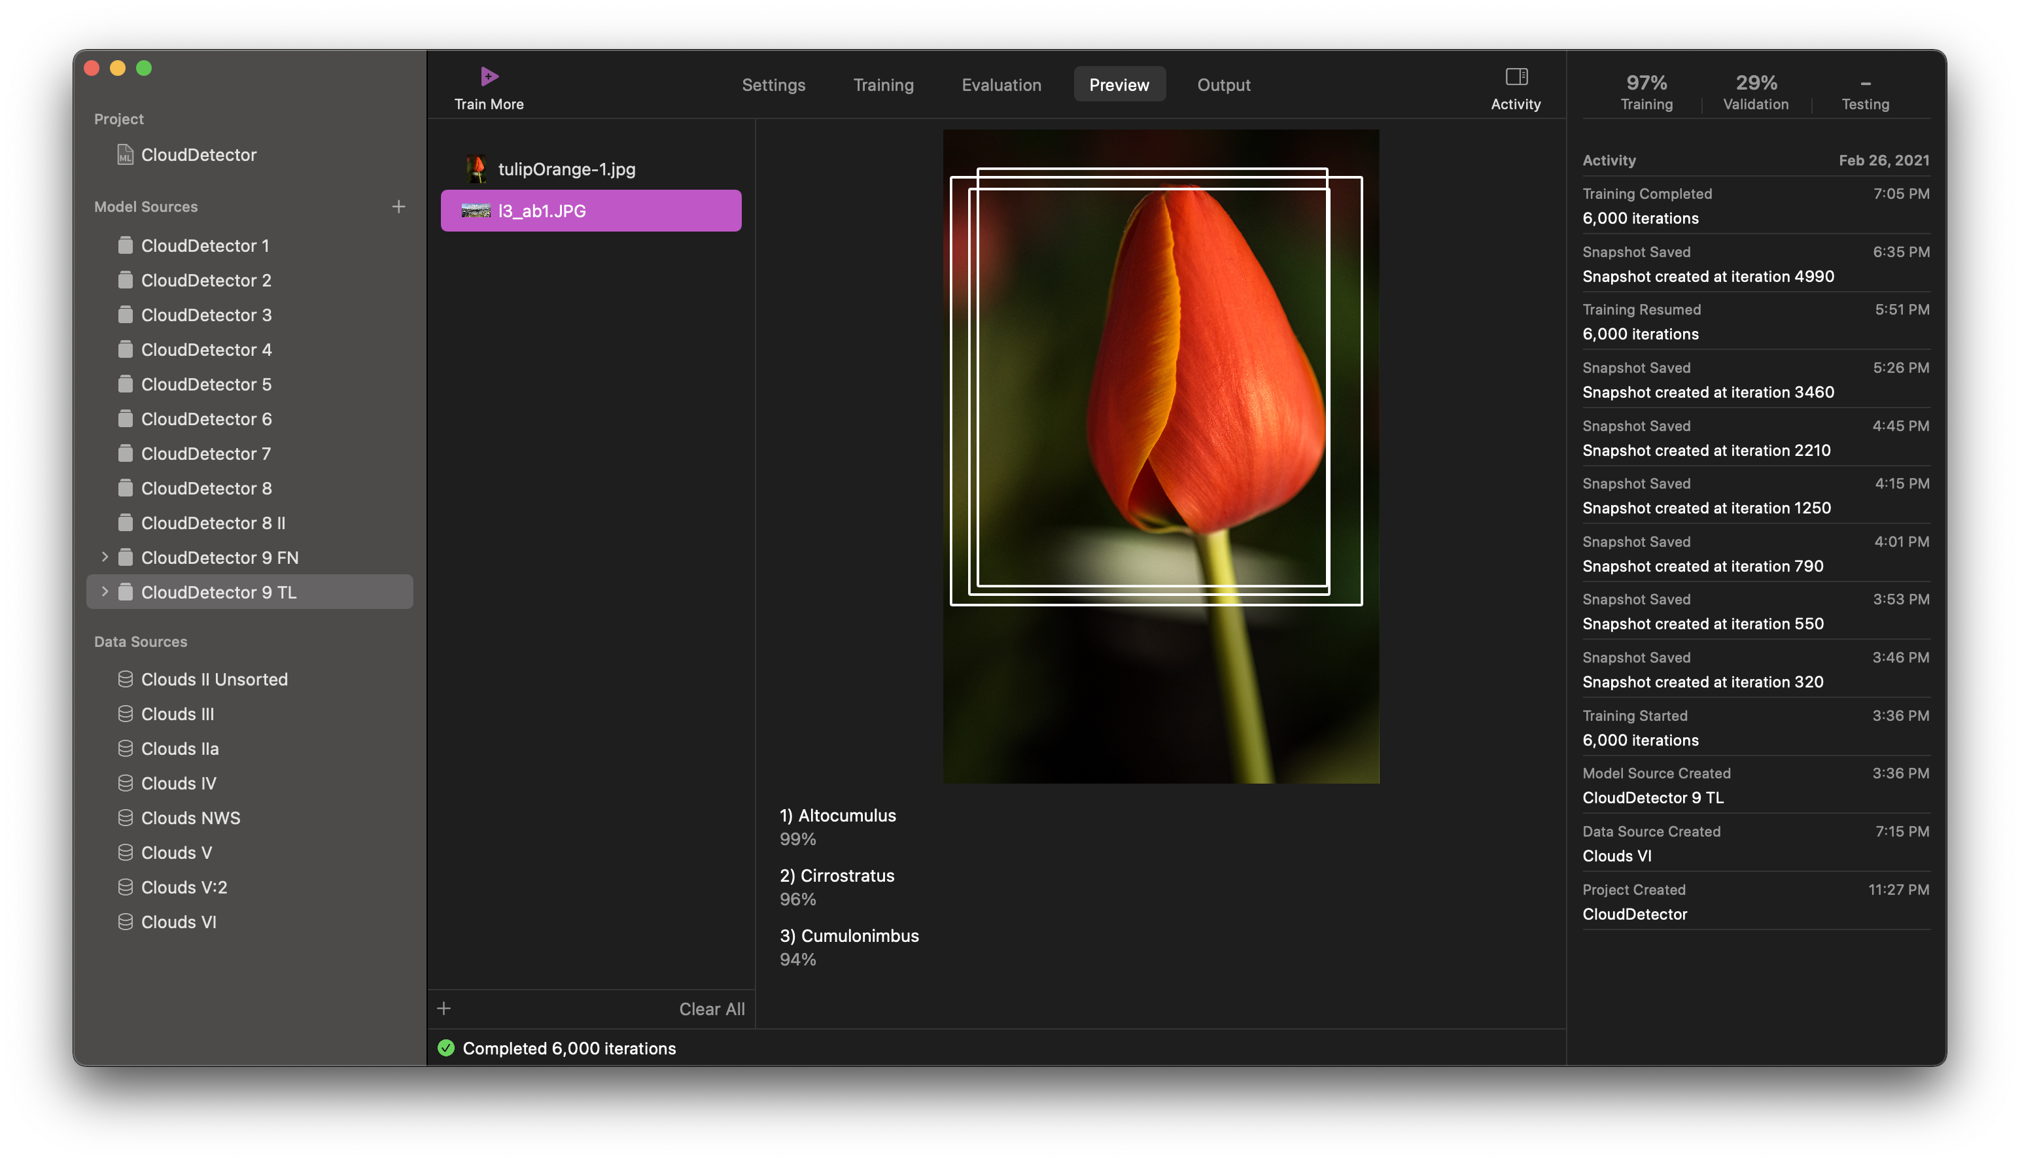Click the CloudDetector 9 FN model icon
Screen dimensions: 2020x1163
tap(124, 557)
